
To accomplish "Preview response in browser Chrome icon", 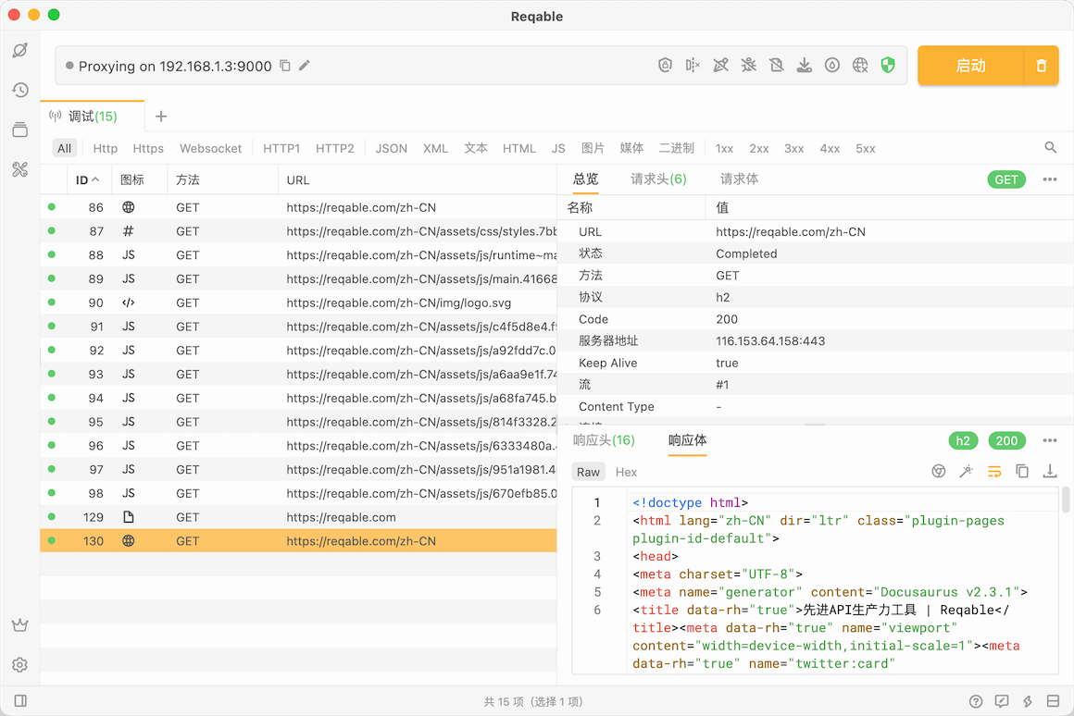I will 939,471.
